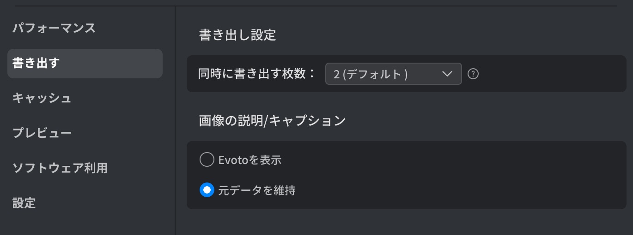Click the 書き出し設定 heading
This screenshot has height=235, width=633.
click(237, 35)
